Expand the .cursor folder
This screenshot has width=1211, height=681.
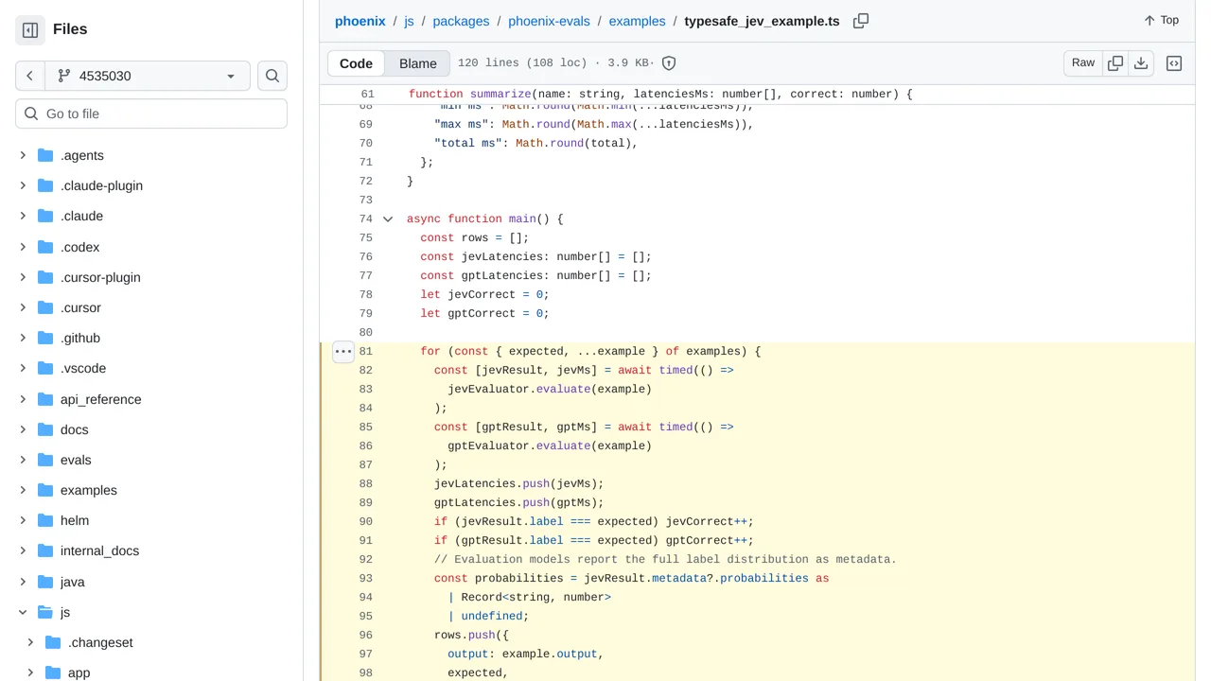pos(23,307)
